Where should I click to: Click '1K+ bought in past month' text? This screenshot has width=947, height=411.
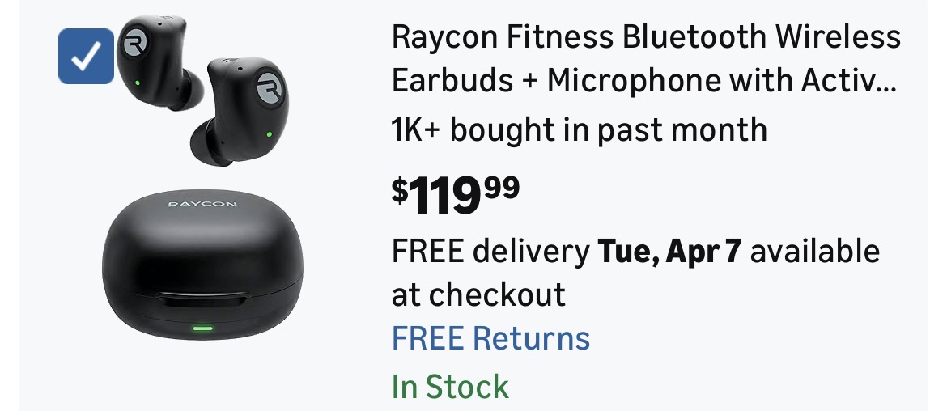[580, 129]
